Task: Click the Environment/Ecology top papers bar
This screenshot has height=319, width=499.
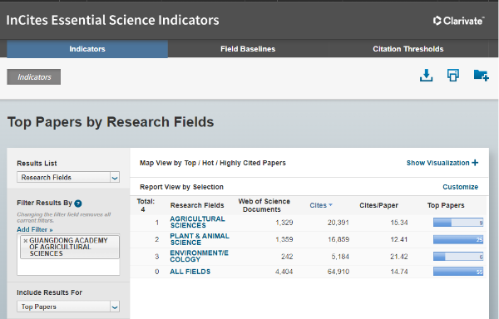Action: click(458, 257)
